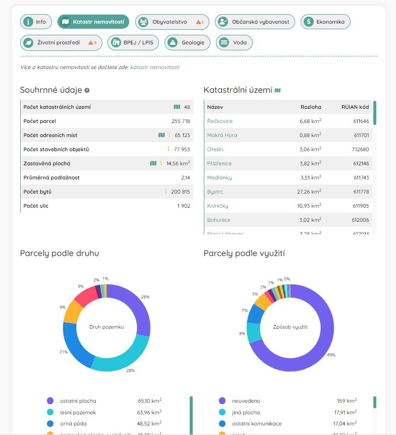Click info icon in Počet stavebních objektů row

(168, 149)
